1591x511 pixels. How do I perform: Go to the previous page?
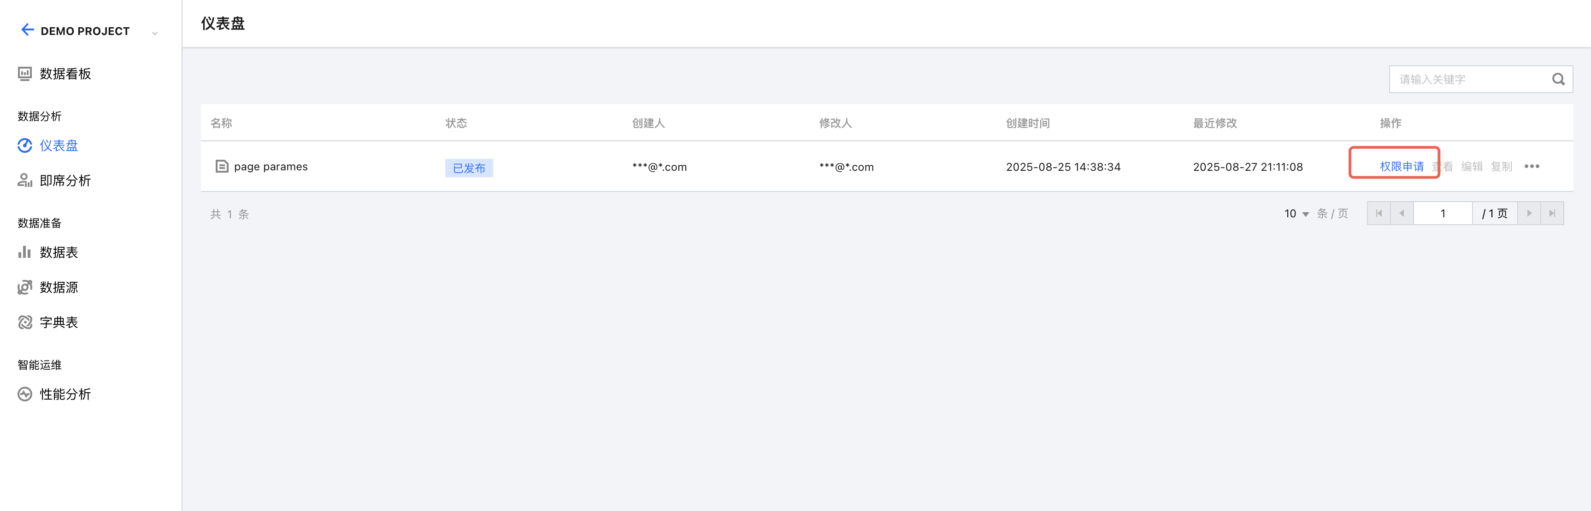click(1402, 214)
